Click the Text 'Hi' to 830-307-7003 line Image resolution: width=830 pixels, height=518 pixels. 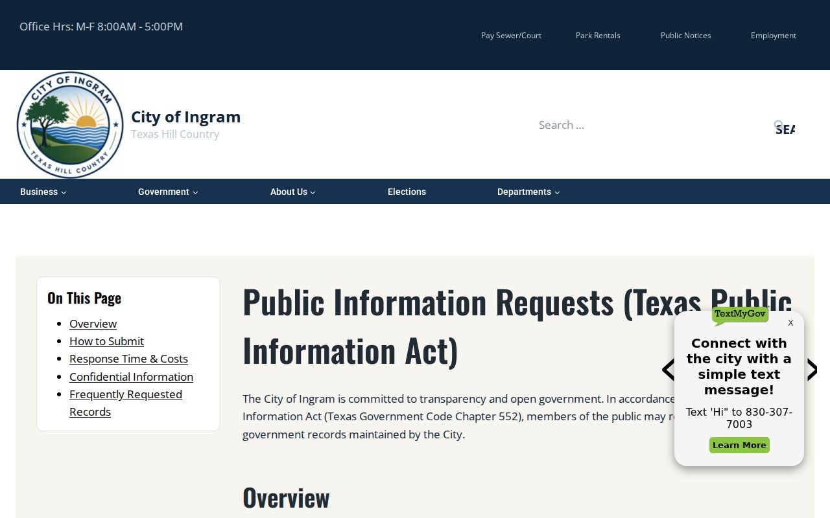pyautogui.click(x=739, y=418)
